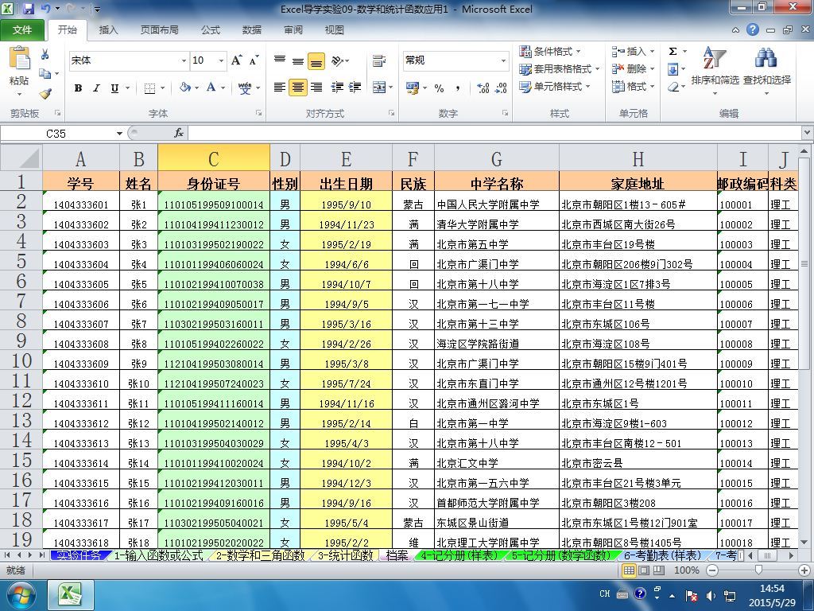Toggle top vertical alignment
Viewport: 814px width, 611px height.
point(279,60)
